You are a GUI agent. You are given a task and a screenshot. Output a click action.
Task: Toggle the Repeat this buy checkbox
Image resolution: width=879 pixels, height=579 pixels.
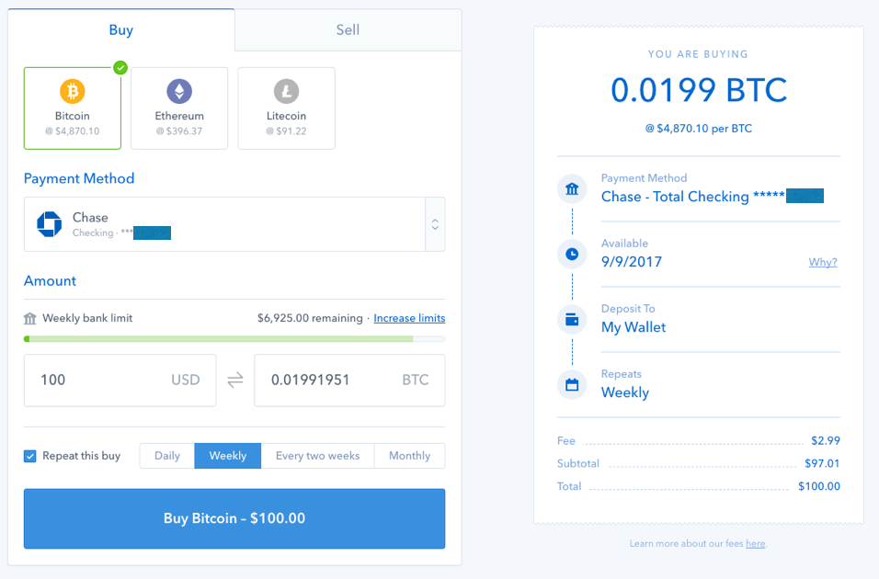click(30, 456)
